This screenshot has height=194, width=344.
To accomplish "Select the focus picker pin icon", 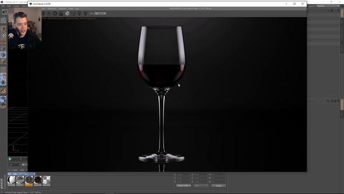I will [x=80, y=13].
